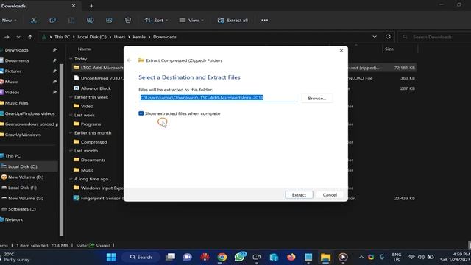Go up one folder level
471x265 pixels.
coord(30,37)
